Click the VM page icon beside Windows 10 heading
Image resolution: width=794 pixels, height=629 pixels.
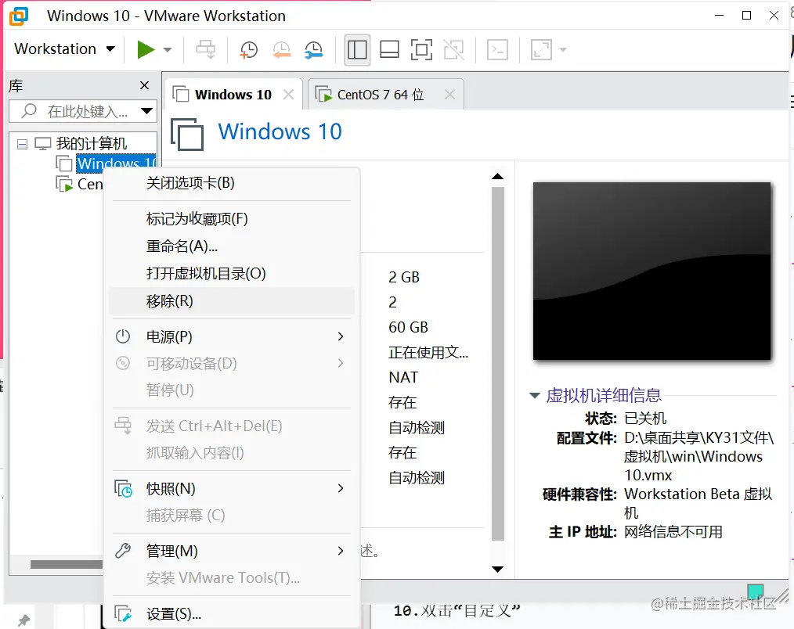pos(187,134)
